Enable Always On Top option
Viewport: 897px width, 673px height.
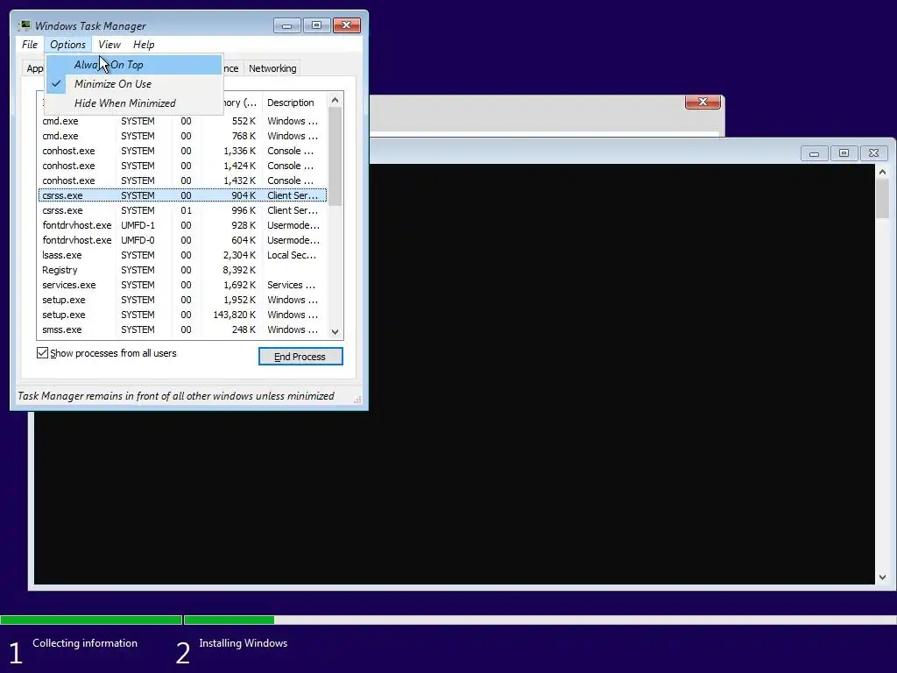tap(134, 65)
